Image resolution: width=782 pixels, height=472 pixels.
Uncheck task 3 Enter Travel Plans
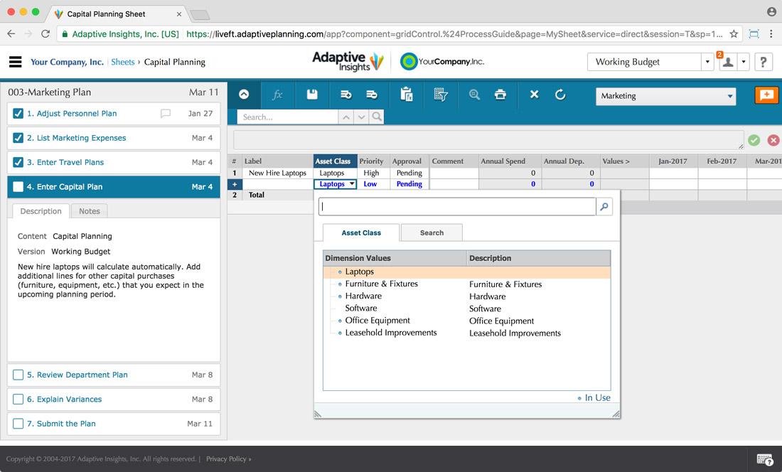pos(18,163)
